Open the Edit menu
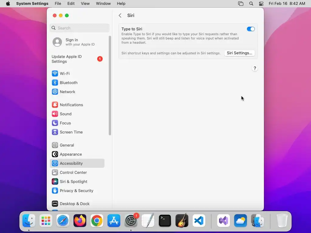Image resolution: width=311 pixels, height=233 pixels. [71, 4]
